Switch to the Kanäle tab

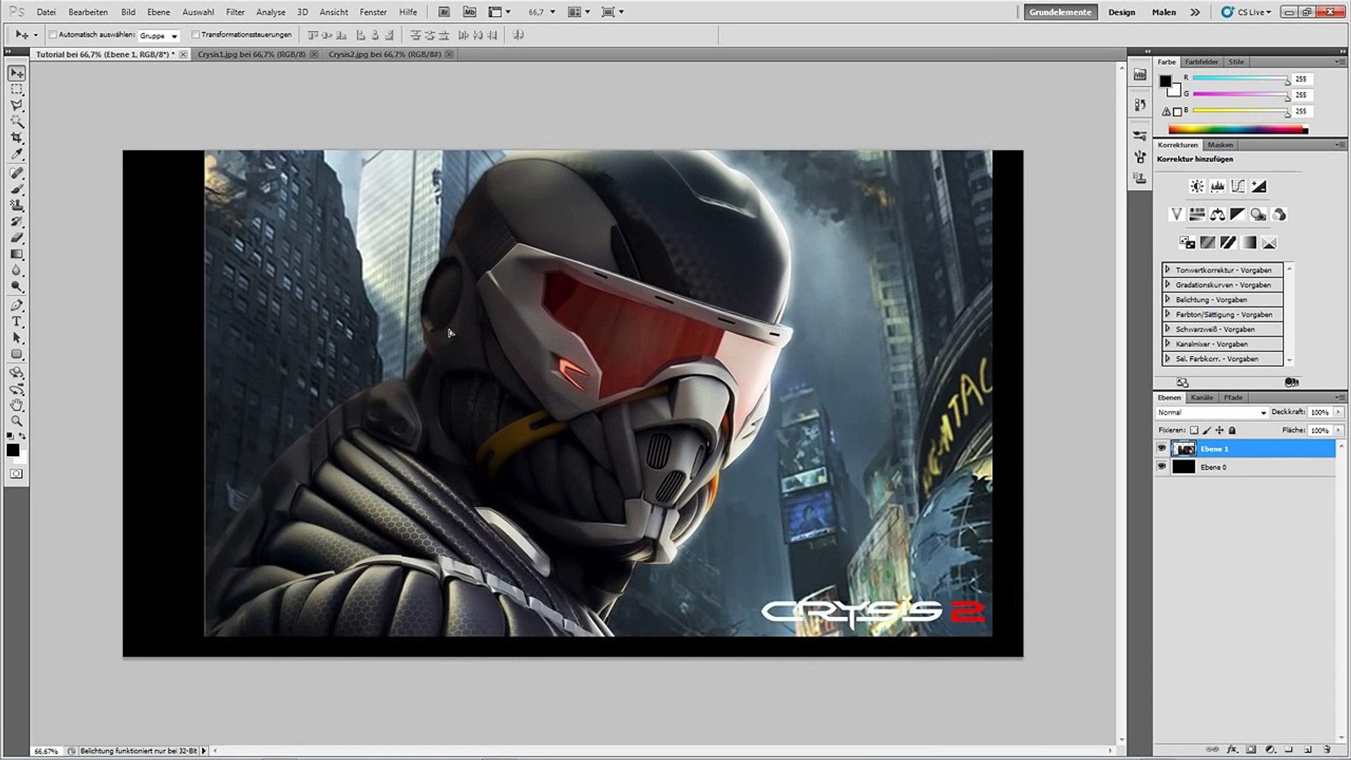(x=1202, y=398)
